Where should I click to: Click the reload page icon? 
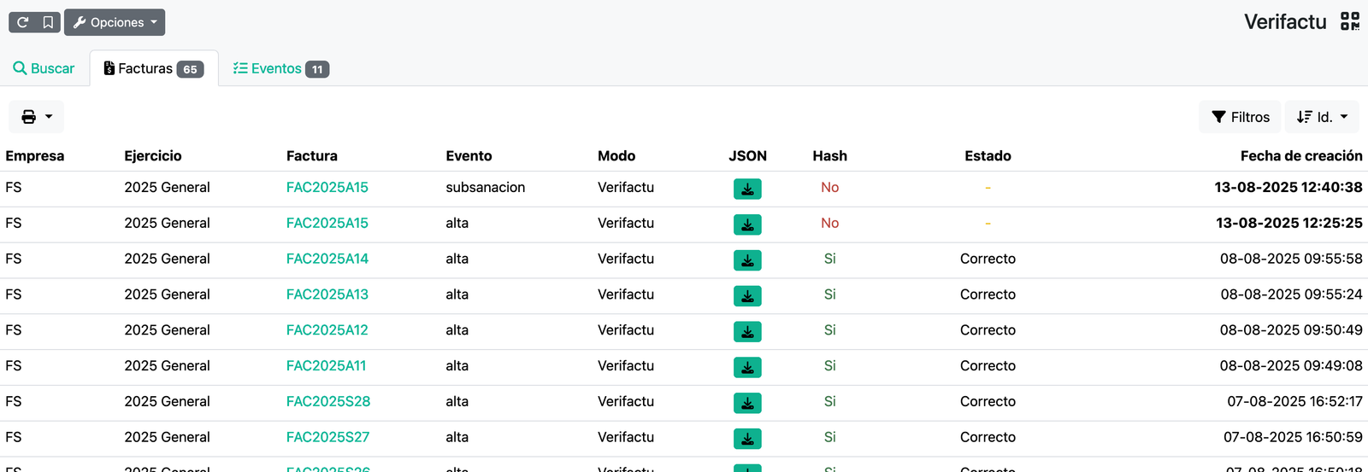23,22
